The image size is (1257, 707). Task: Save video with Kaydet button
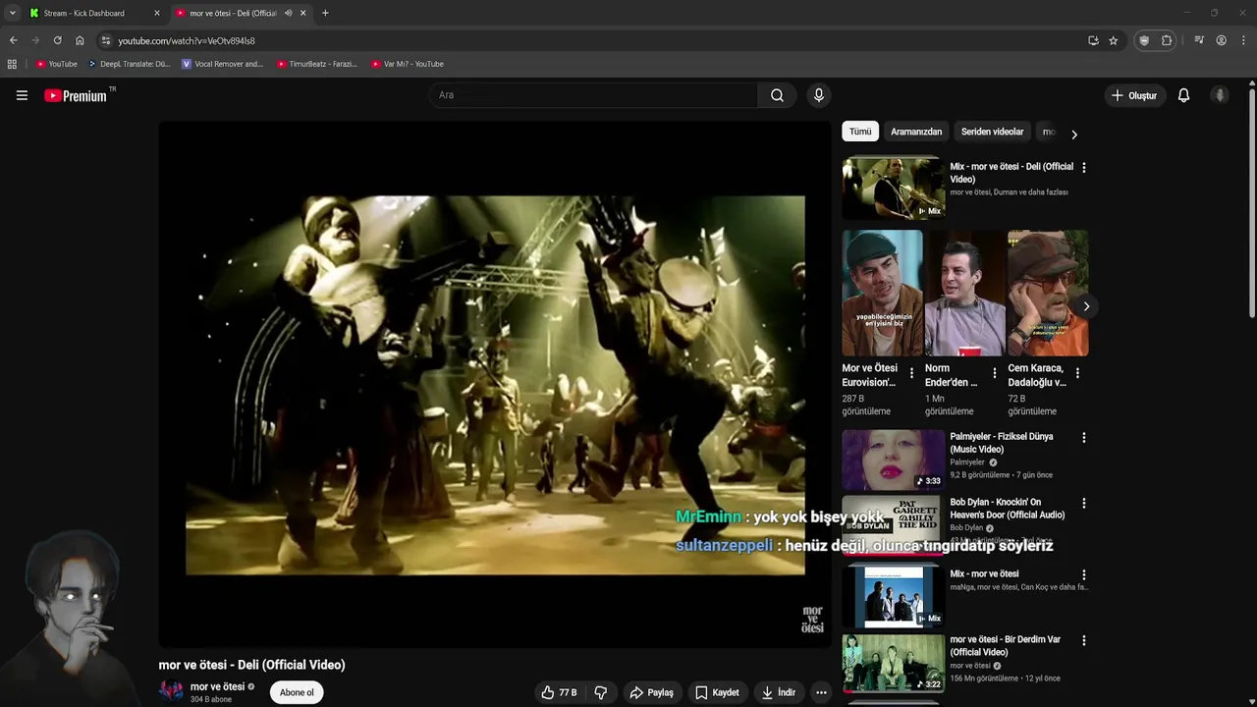pos(717,692)
